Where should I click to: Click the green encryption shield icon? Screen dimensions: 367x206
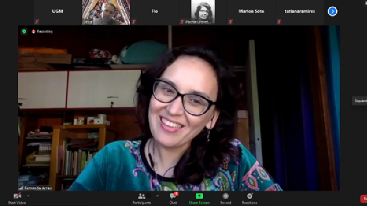point(24,31)
